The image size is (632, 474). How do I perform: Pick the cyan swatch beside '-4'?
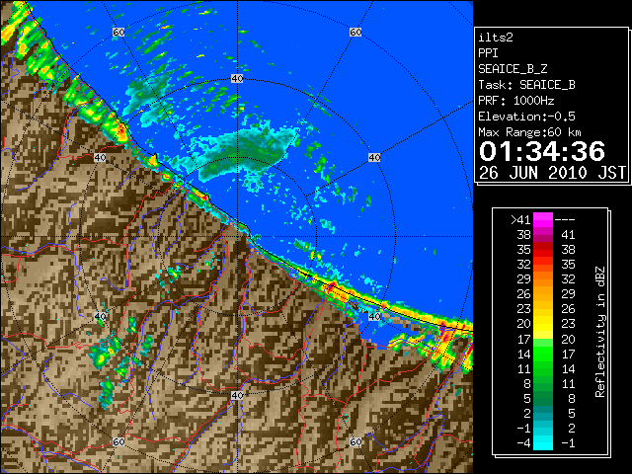[x=543, y=442]
